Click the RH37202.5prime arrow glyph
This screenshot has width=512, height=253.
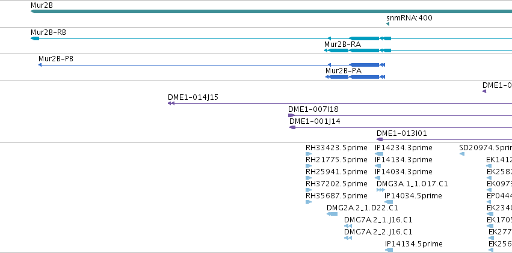pos(309,190)
